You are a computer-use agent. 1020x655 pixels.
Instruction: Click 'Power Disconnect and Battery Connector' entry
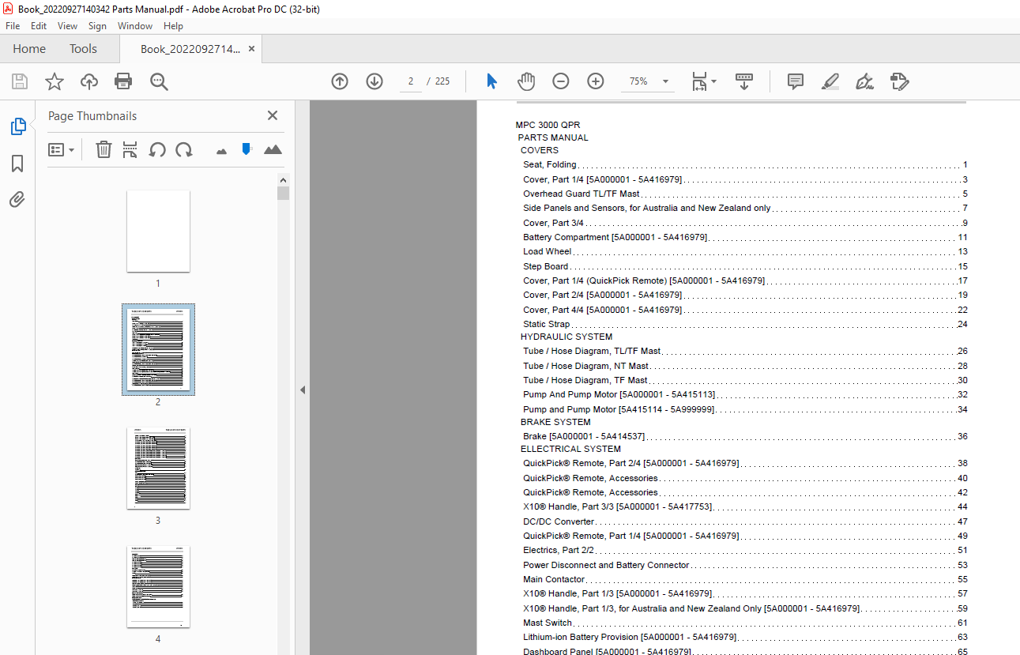(606, 565)
